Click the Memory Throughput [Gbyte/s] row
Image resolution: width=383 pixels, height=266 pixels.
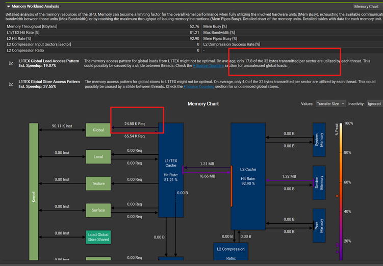click(103, 26)
